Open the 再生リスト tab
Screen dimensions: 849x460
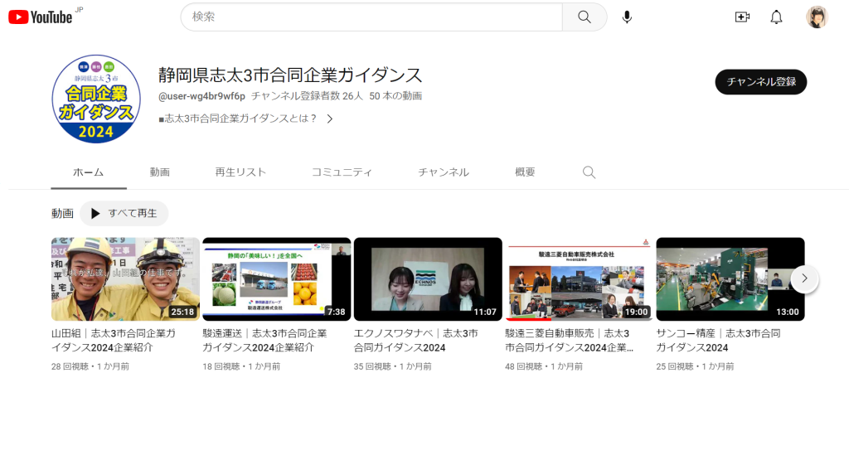tap(240, 172)
